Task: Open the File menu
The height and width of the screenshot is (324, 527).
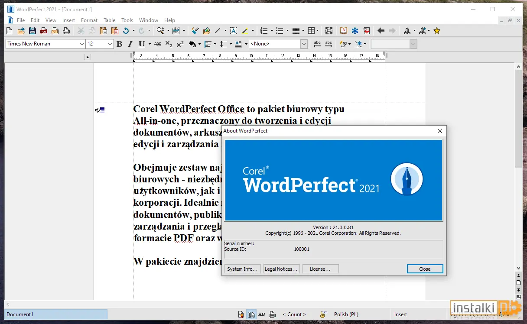Action: click(x=21, y=20)
